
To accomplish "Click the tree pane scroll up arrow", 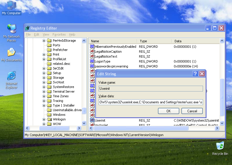I will coord(84,41).
